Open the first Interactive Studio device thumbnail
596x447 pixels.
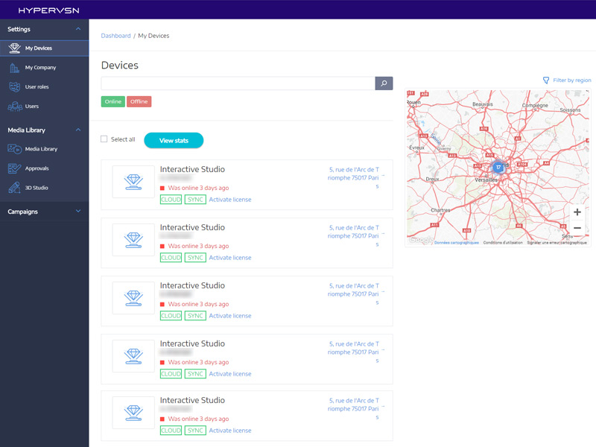(133, 182)
